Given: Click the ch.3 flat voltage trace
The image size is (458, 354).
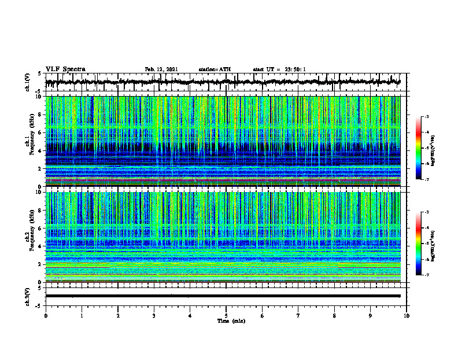Looking at the screenshot, I should pos(223,296).
